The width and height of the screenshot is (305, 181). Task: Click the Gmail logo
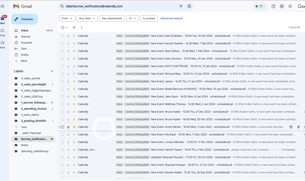tap(23, 6)
